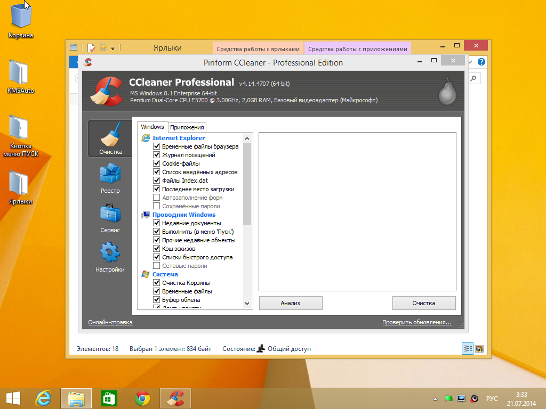Open the Сервис tools section
546x409 pixels.
coord(110,218)
